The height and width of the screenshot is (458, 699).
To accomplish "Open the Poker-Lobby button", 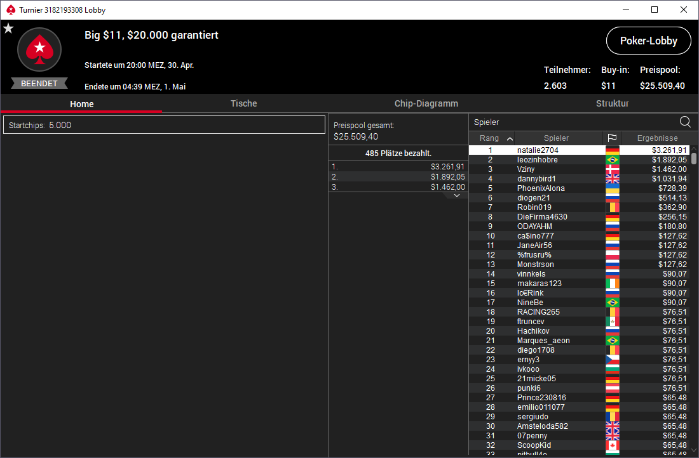I will coord(649,41).
